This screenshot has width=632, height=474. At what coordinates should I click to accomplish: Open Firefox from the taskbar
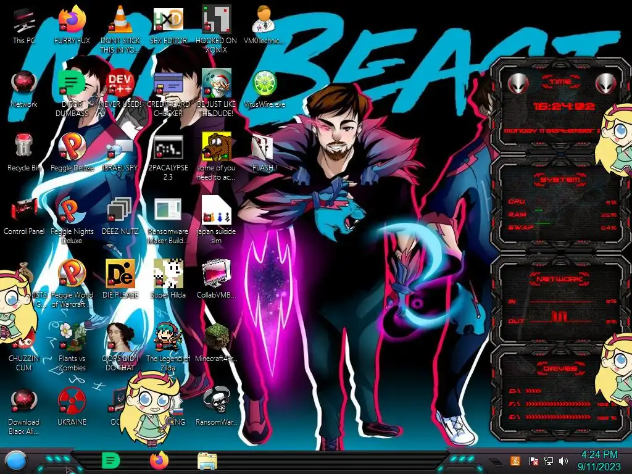click(x=159, y=460)
